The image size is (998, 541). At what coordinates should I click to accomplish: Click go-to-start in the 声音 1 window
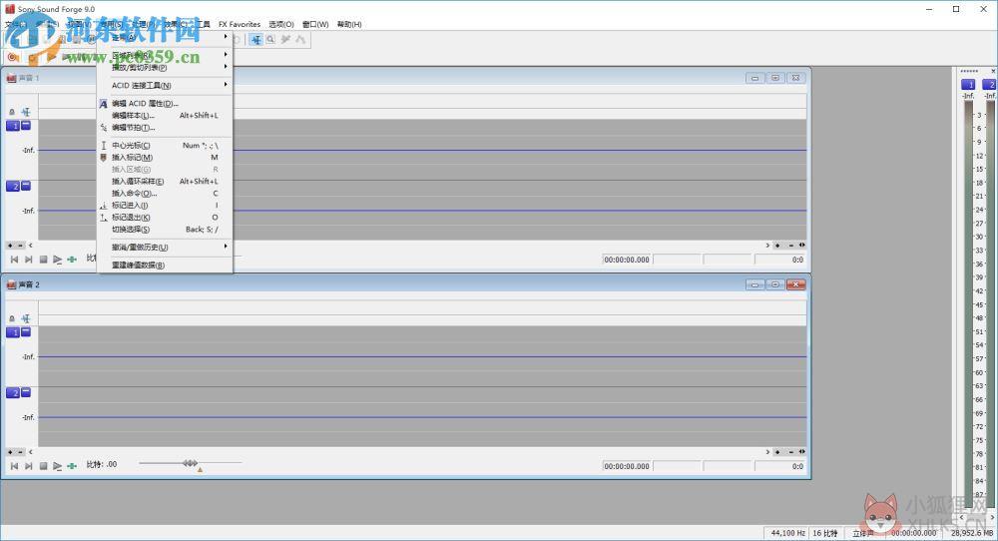[x=14, y=260]
